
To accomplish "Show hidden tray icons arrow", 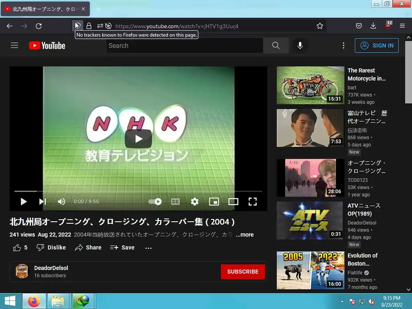I will click(342, 301).
